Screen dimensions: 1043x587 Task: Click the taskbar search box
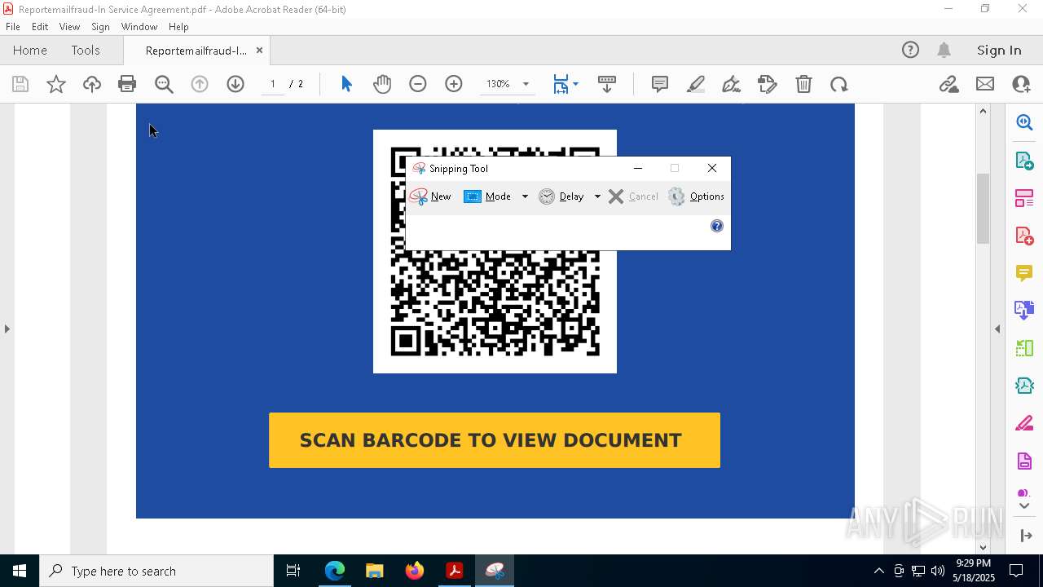tap(156, 571)
